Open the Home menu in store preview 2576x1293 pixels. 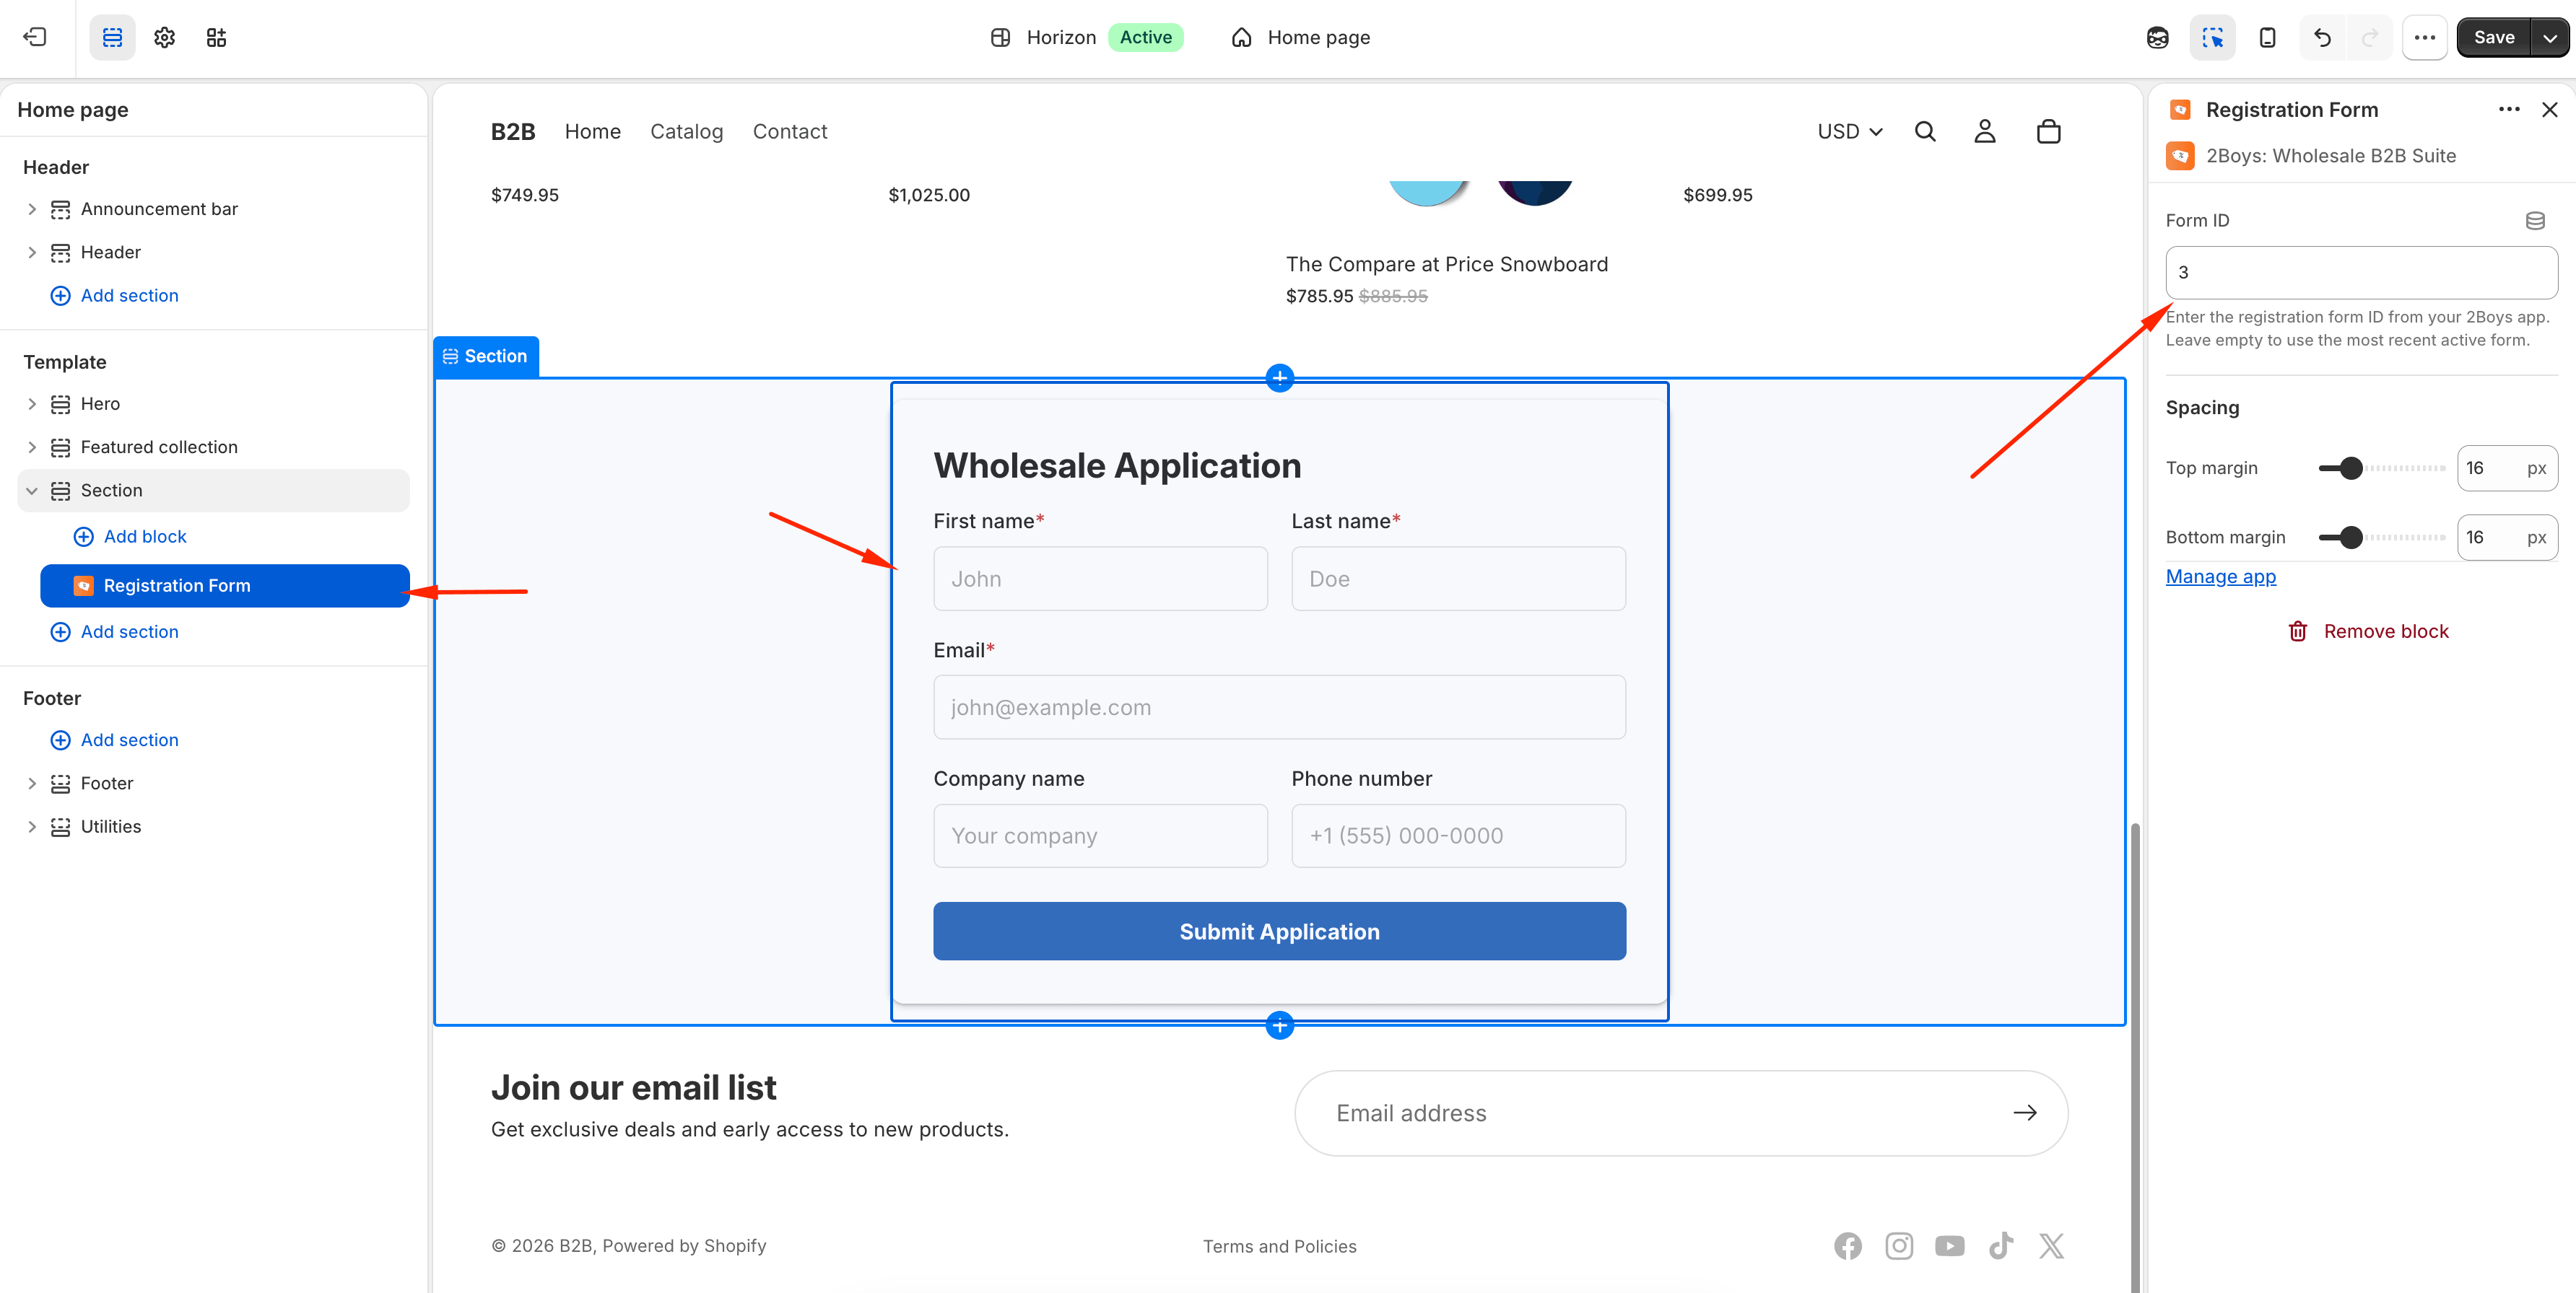pos(593,131)
